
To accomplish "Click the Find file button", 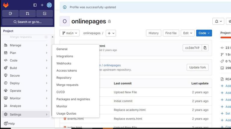I will 171,33.
